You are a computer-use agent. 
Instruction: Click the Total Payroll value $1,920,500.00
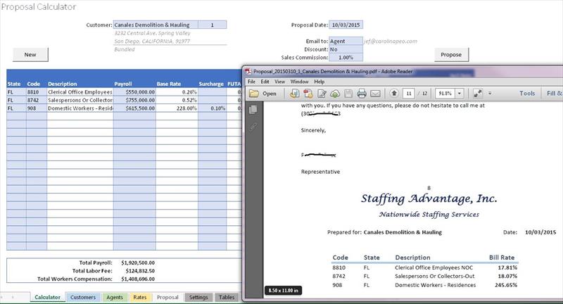coord(138,262)
